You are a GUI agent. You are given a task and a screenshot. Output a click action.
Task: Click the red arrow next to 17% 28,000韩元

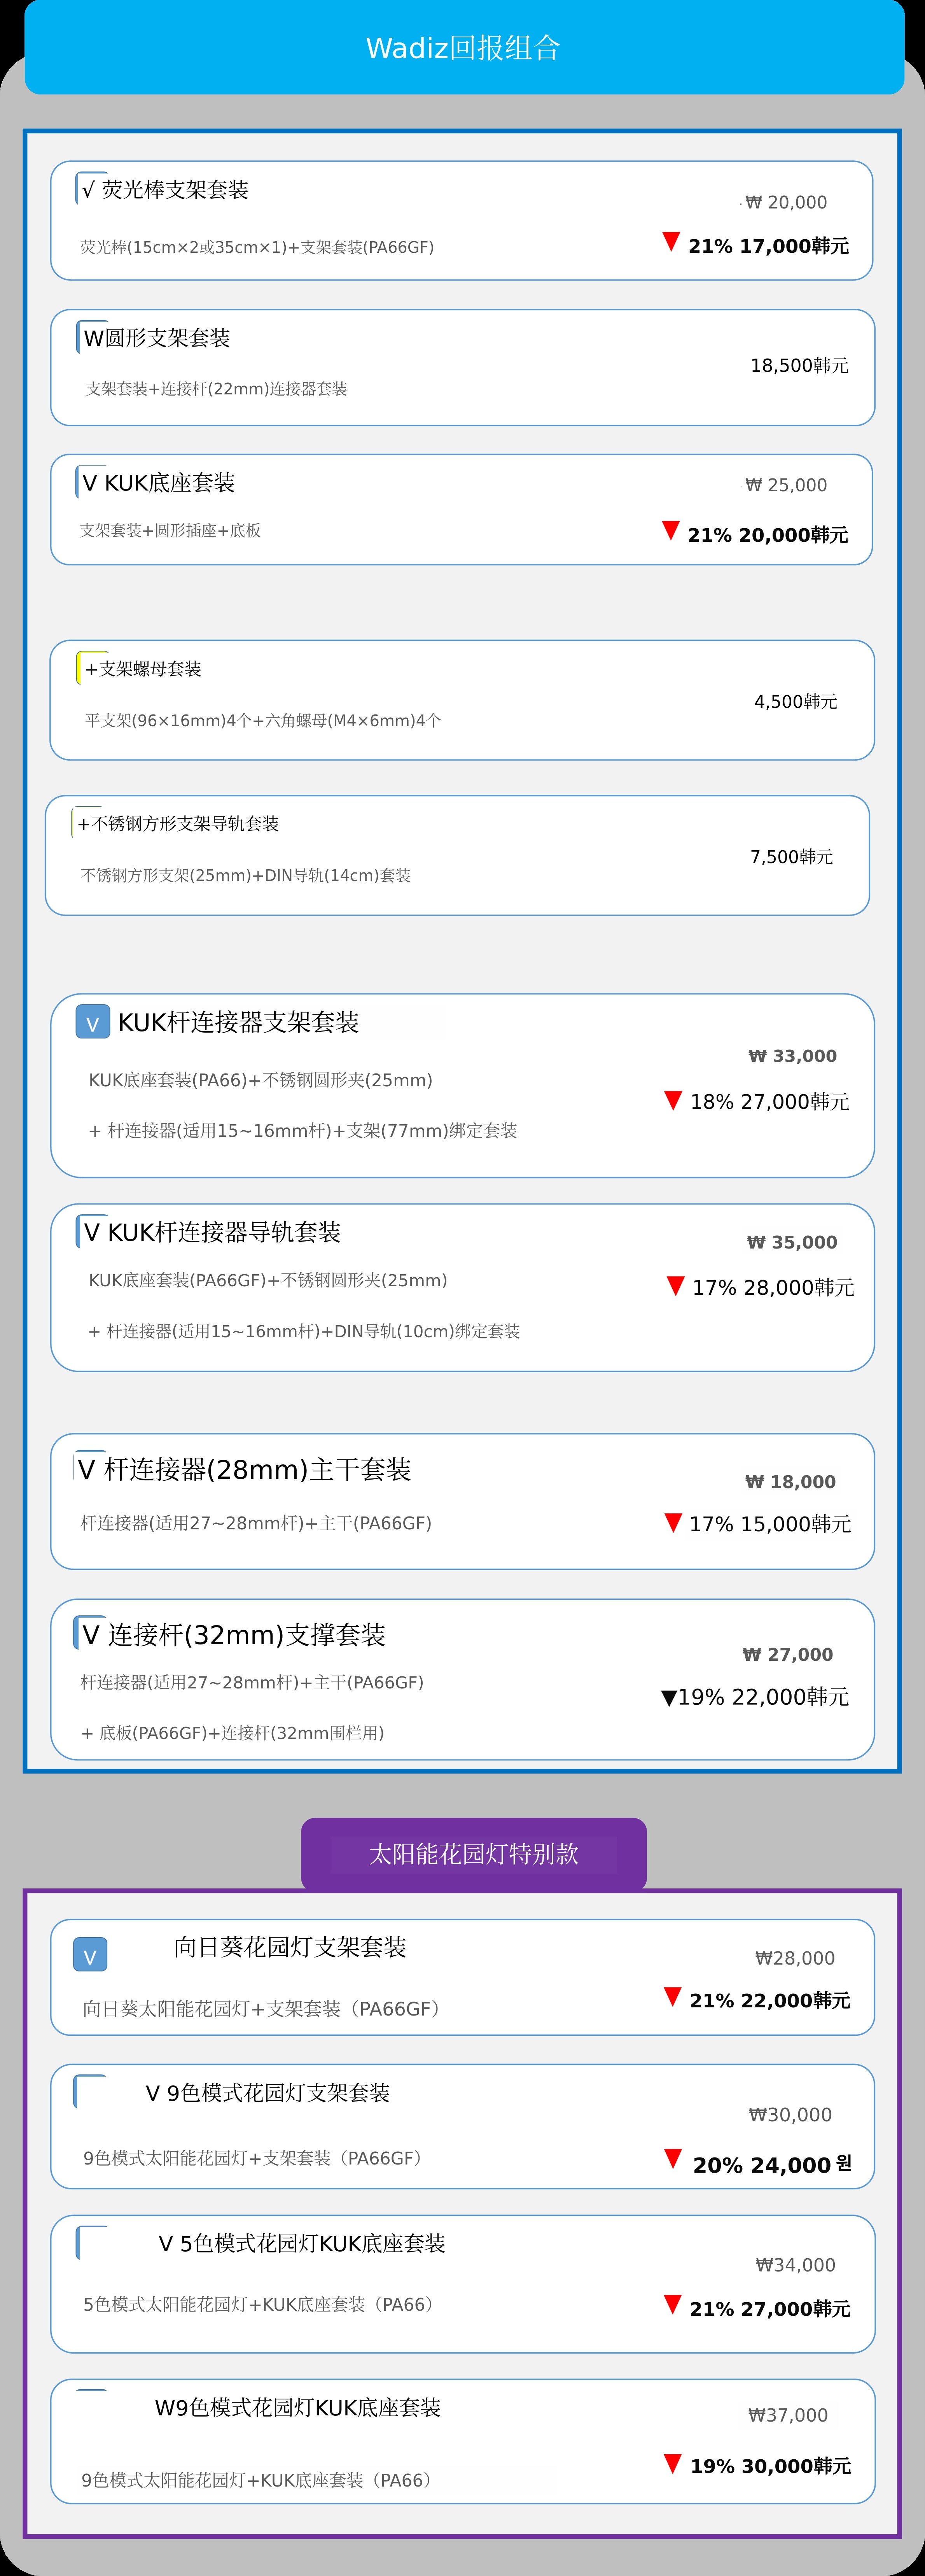(x=675, y=1286)
